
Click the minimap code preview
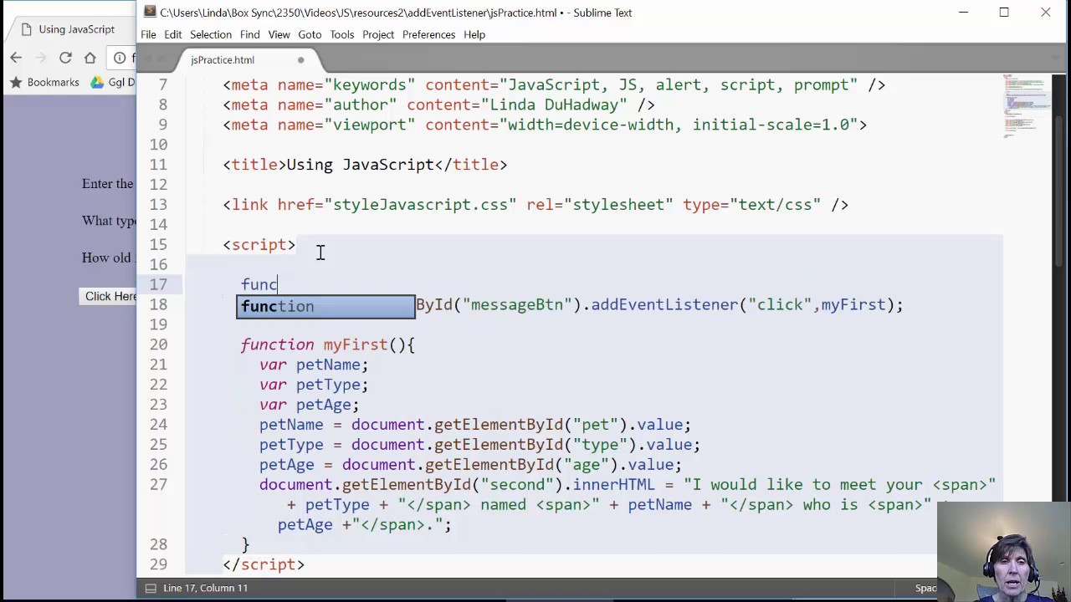[x=1027, y=105]
